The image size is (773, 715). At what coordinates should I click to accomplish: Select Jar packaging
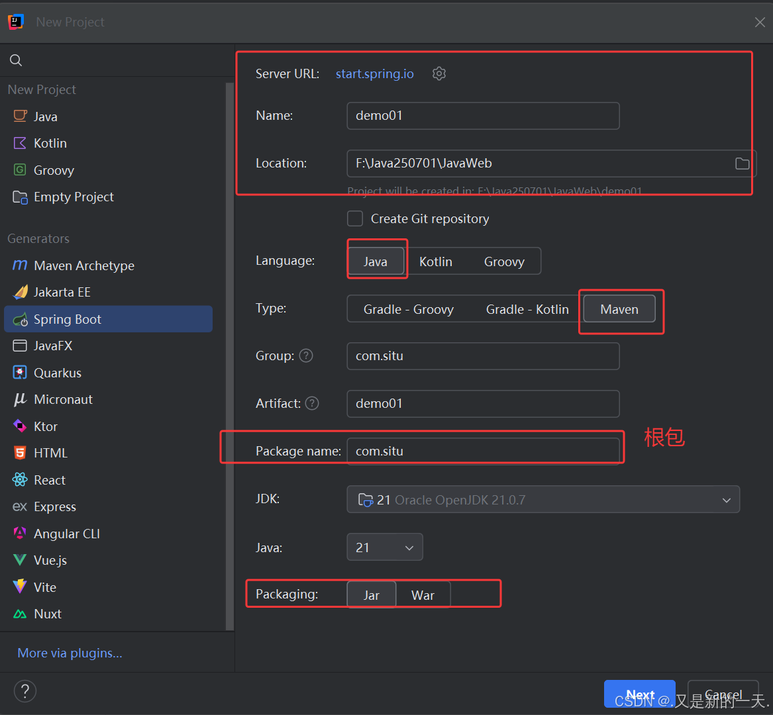pos(371,595)
